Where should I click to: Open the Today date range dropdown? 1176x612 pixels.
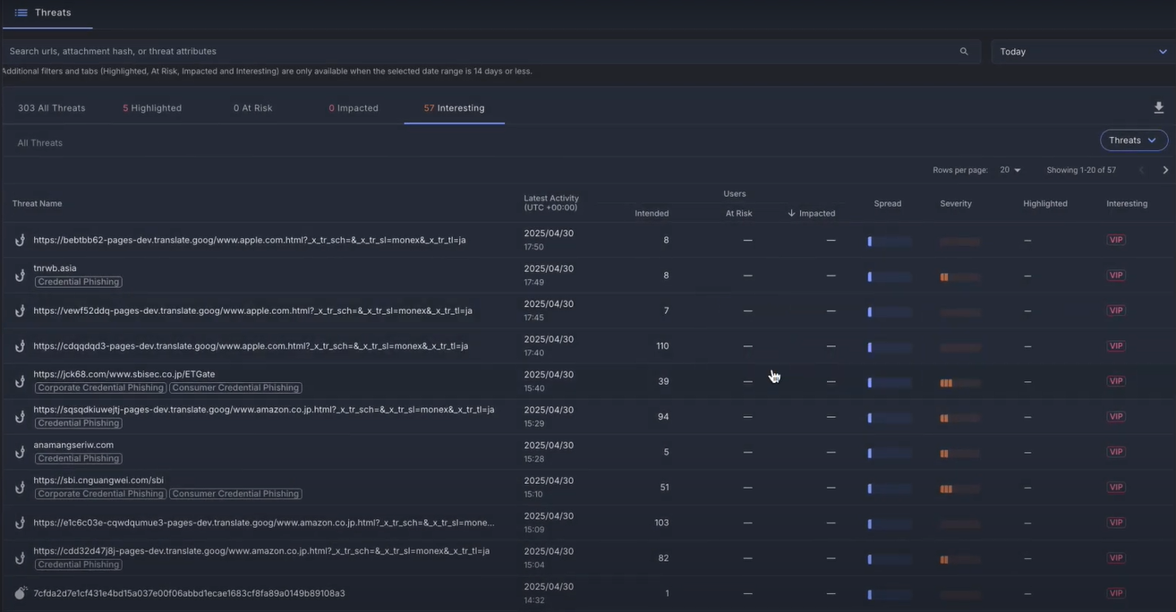point(1083,51)
